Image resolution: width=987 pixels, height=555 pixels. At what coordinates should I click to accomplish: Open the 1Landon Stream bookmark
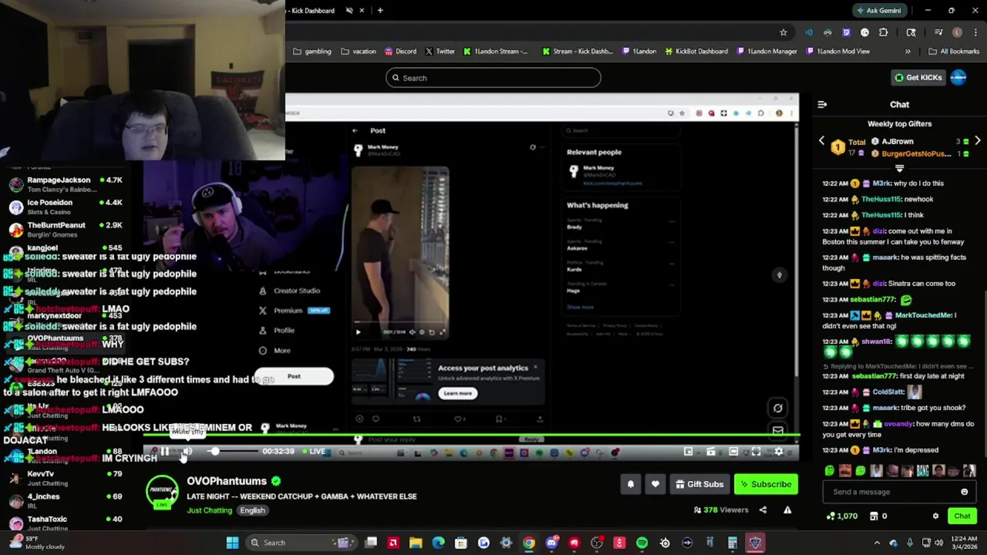(496, 52)
